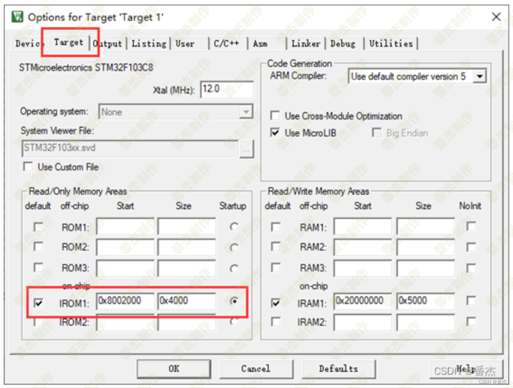
Task: Toggle the Big Endian checkbox
Action: tap(377, 133)
